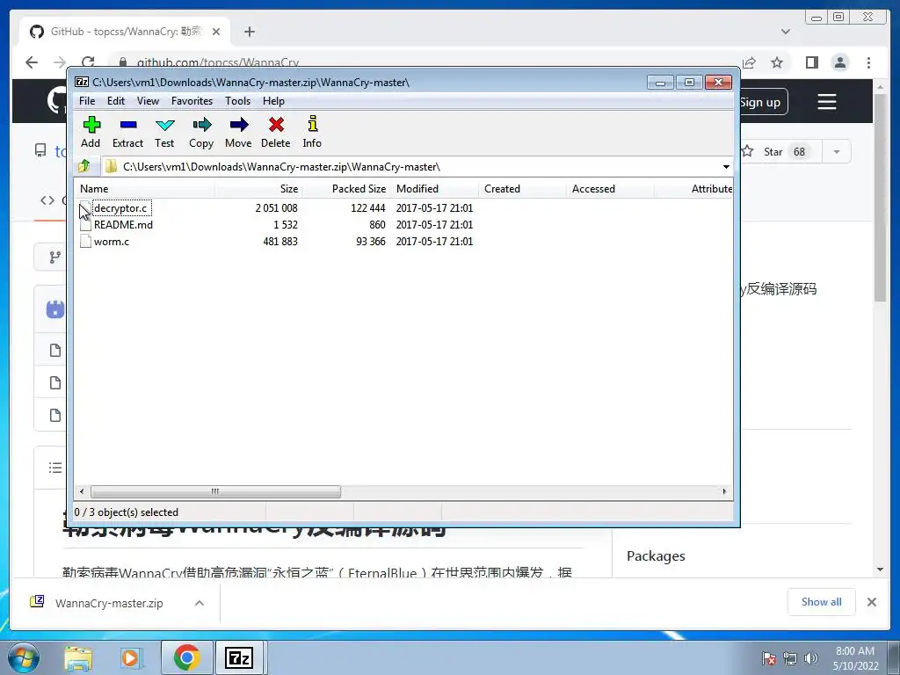Open GitHub hamburger menu
The image size is (900, 675).
[826, 102]
